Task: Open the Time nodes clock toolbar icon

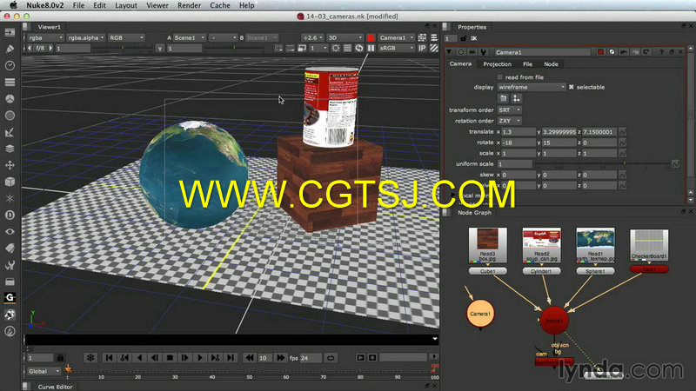Action: click(x=10, y=66)
